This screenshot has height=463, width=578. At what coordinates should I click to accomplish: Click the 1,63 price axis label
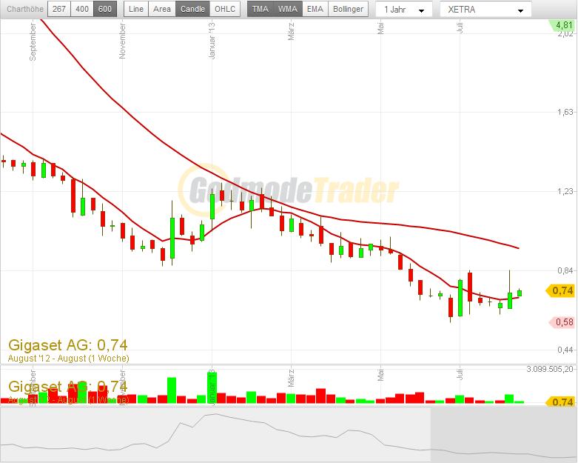point(565,112)
